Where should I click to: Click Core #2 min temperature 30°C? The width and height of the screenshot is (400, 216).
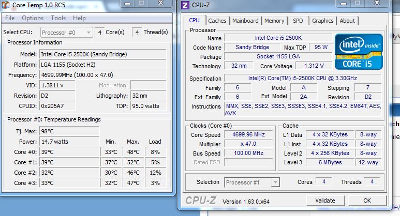point(111,173)
